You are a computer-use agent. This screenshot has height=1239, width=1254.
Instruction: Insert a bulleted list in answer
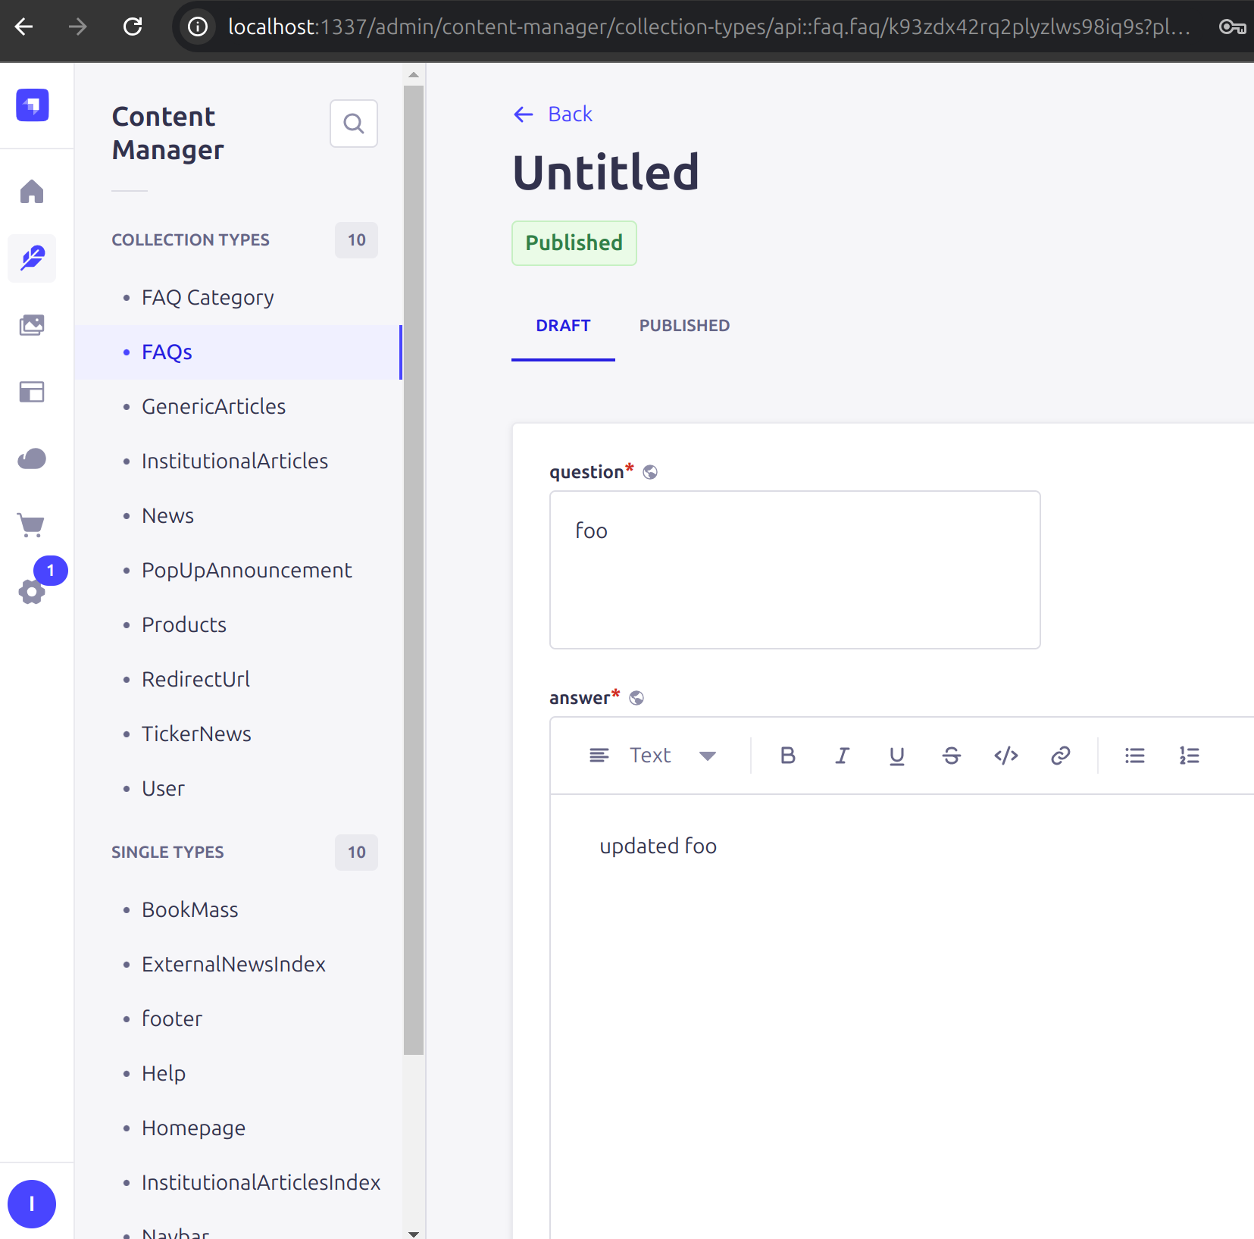[1134, 756]
